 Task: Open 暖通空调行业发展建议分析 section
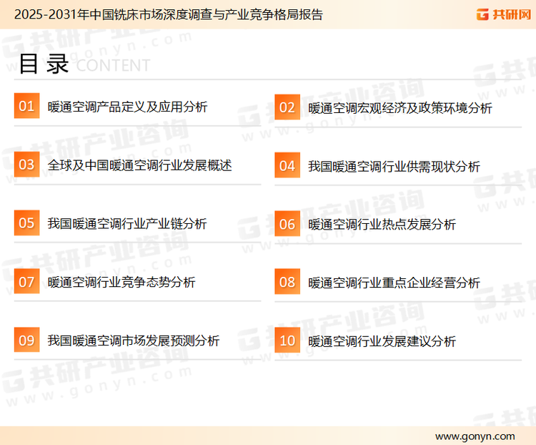(382, 341)
